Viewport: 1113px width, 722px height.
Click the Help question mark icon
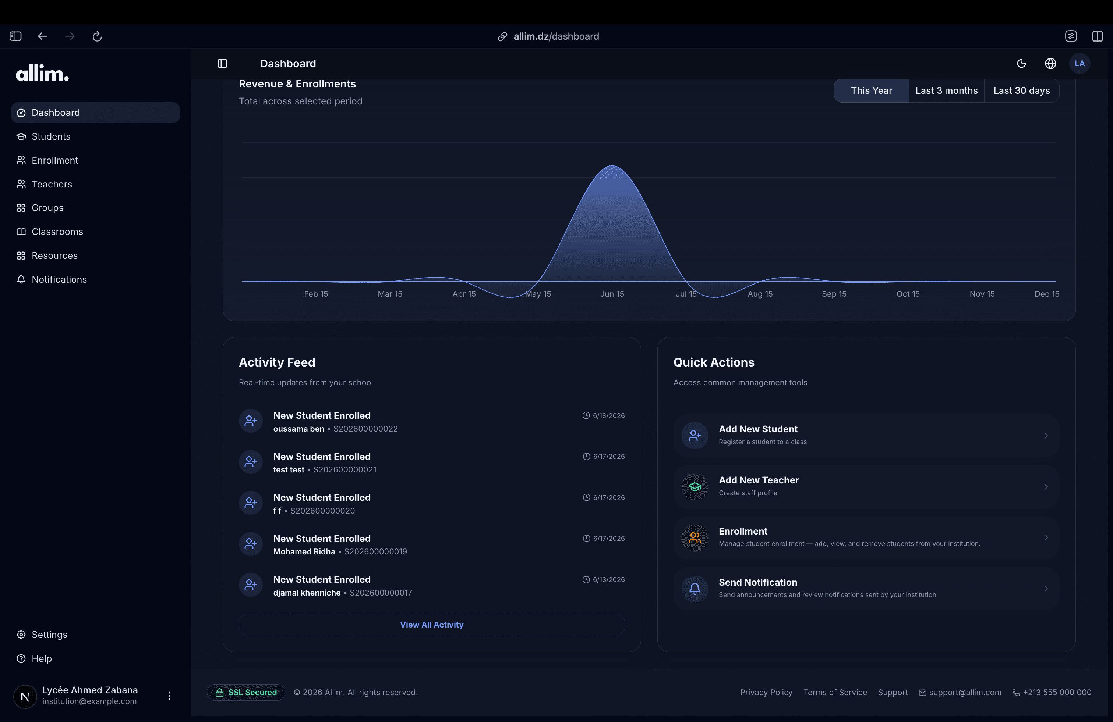pos(21,658)
